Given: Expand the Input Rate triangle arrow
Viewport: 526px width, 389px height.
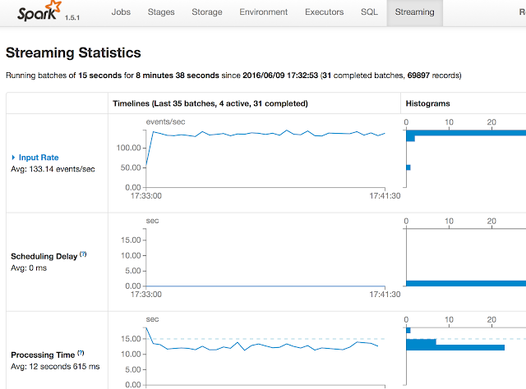Looking at the screenshot, I should pos(13,158).
